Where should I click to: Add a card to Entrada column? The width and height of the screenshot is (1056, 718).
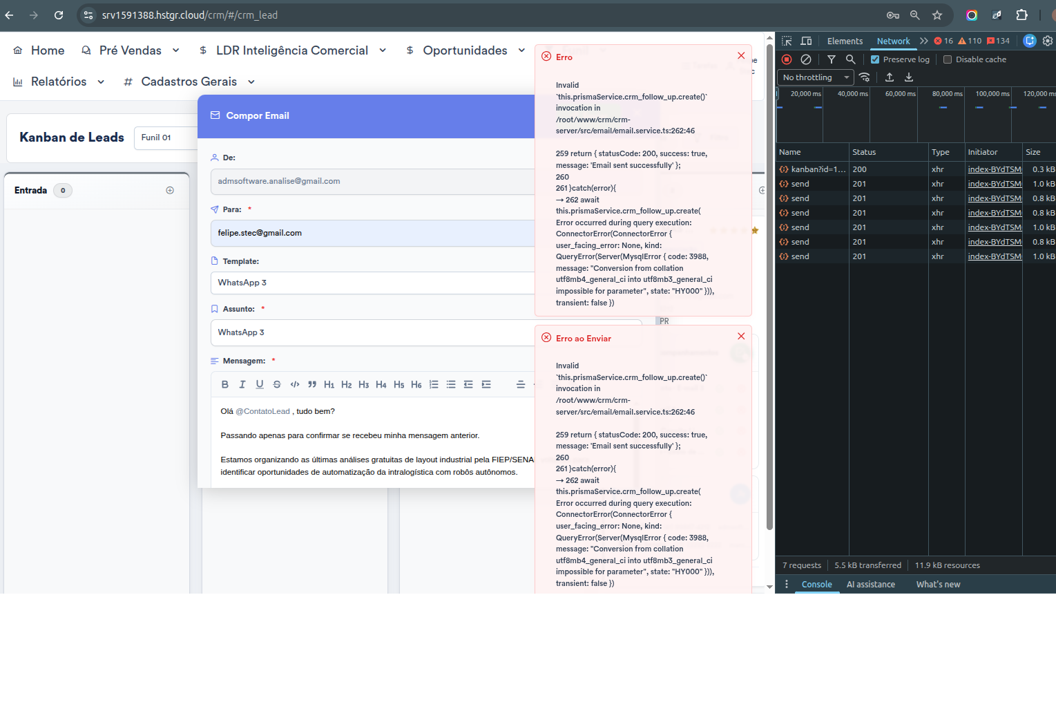pos(170,191)
